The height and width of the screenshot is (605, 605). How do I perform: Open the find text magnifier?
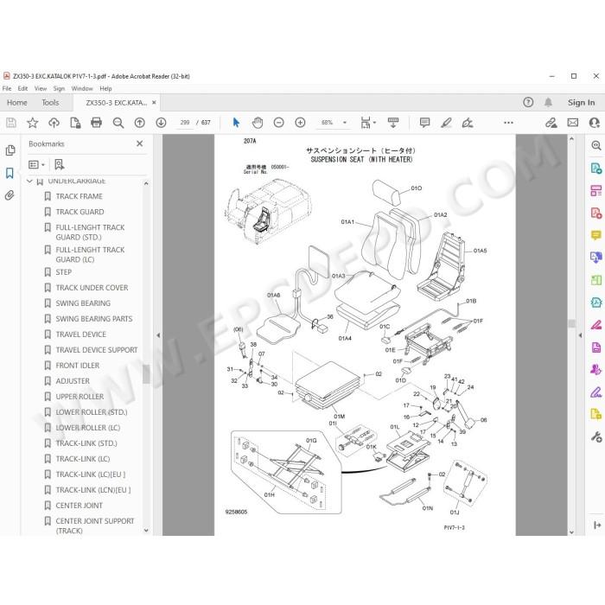pyautogui.click(x=118, y=123)
